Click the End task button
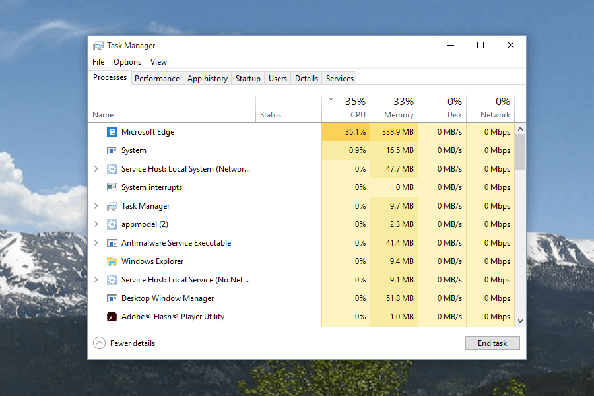Image resolution: width=594 pixels, height=396 pixels. pyautogui.click(x=492, y=343)
